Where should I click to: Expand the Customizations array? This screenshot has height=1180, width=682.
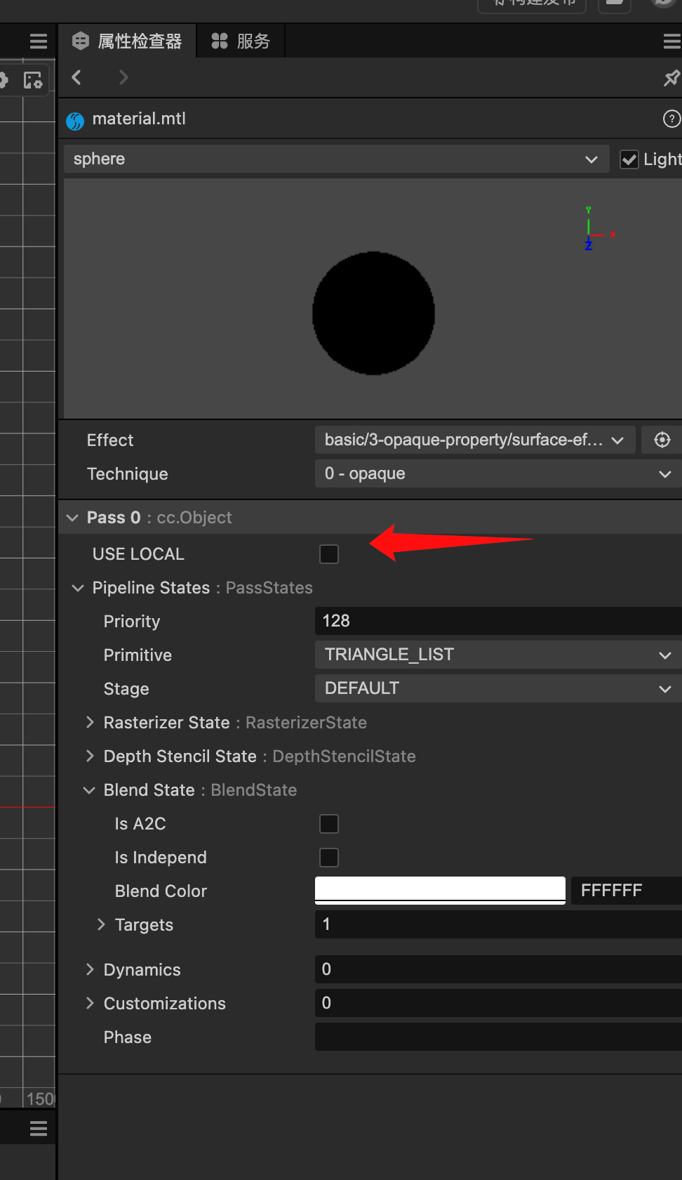89,1003
